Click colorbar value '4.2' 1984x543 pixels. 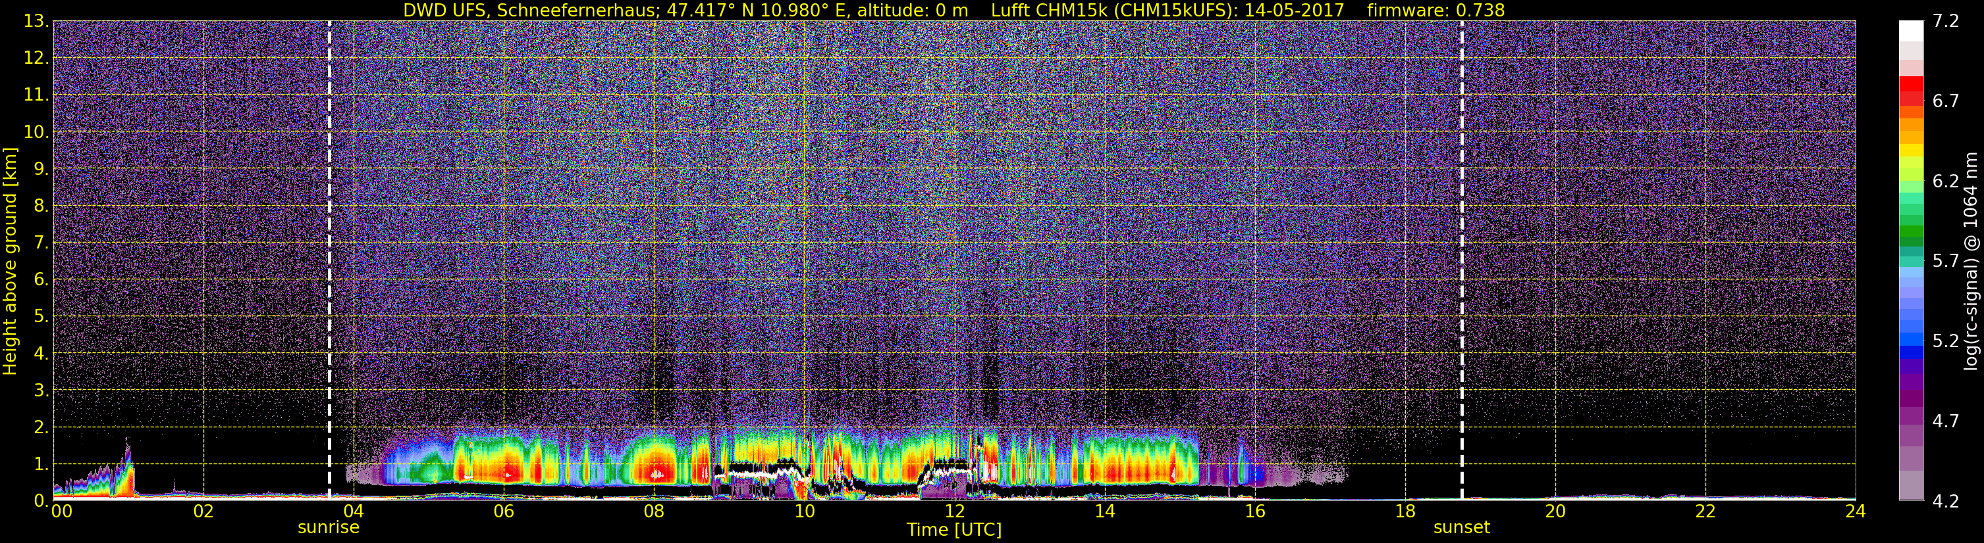pos(1946,501)
